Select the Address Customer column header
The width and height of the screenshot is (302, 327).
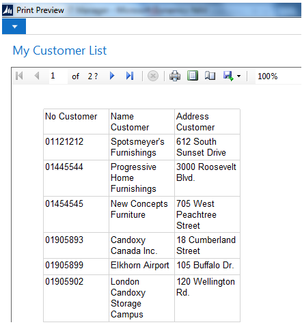(207, 122)
